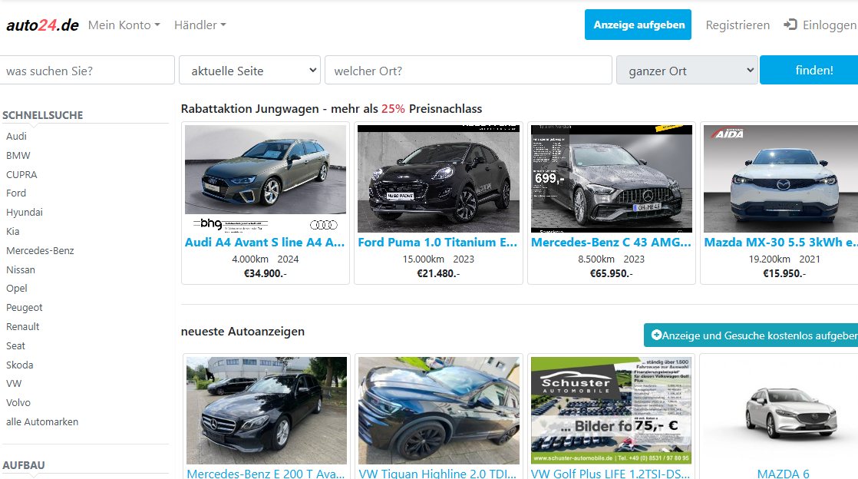Select Renault in Schnellsuche

[x=22, y=327]
